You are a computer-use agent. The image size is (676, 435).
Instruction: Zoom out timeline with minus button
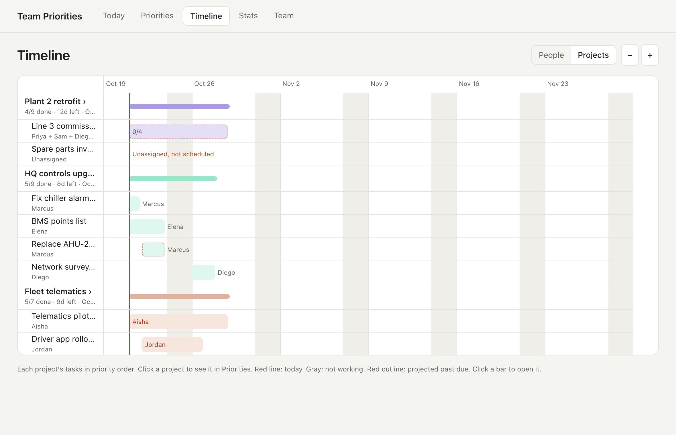[x=630, y=55]
